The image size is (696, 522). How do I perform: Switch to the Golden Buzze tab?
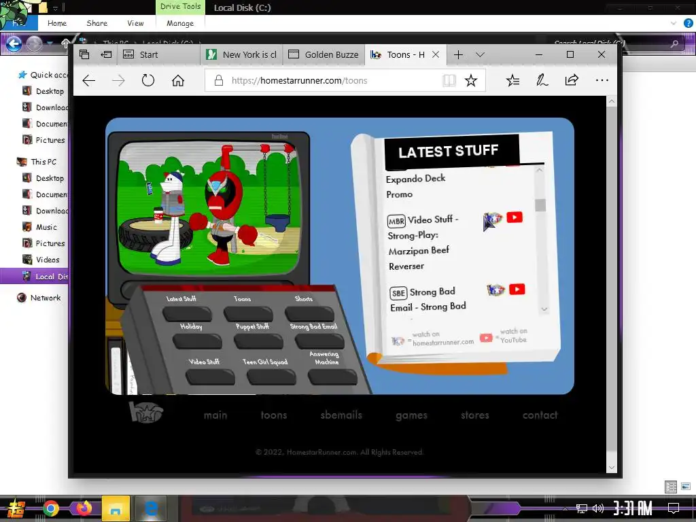(324, 54)
